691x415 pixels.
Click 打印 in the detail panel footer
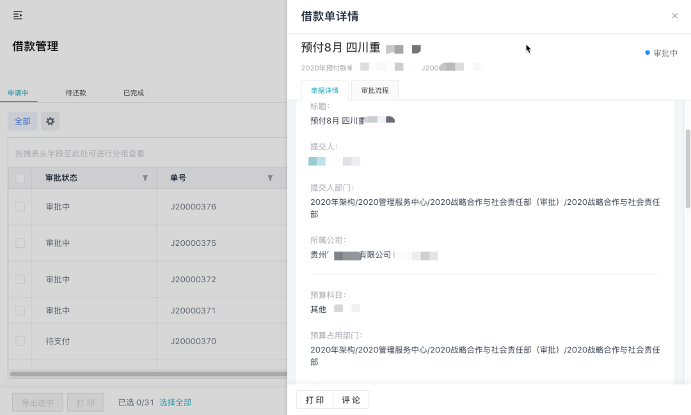(x=314, y=399)
